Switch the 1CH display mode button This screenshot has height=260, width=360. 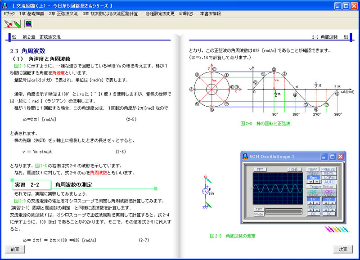292,170
